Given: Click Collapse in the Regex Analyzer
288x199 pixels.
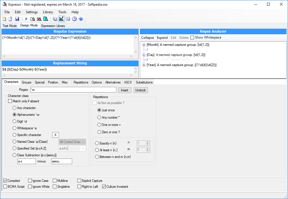Looking at the screenshot, I should [x=147, y=37].
